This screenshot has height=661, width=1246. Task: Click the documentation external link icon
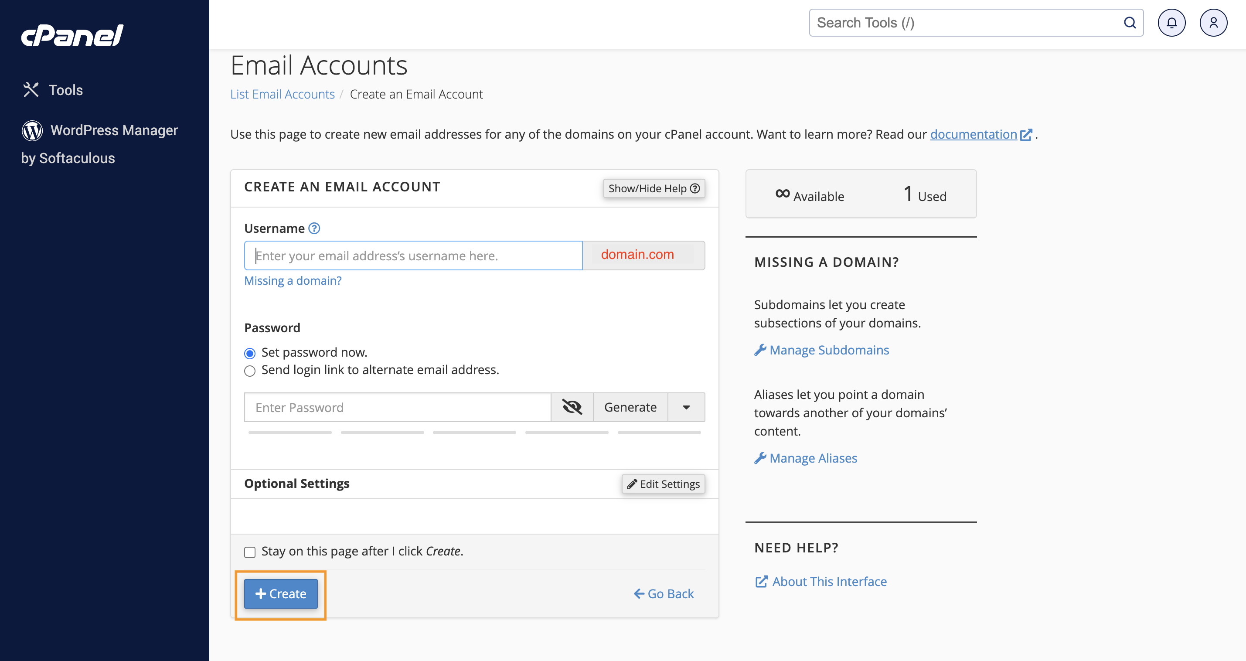click(x=1025, y=135)
